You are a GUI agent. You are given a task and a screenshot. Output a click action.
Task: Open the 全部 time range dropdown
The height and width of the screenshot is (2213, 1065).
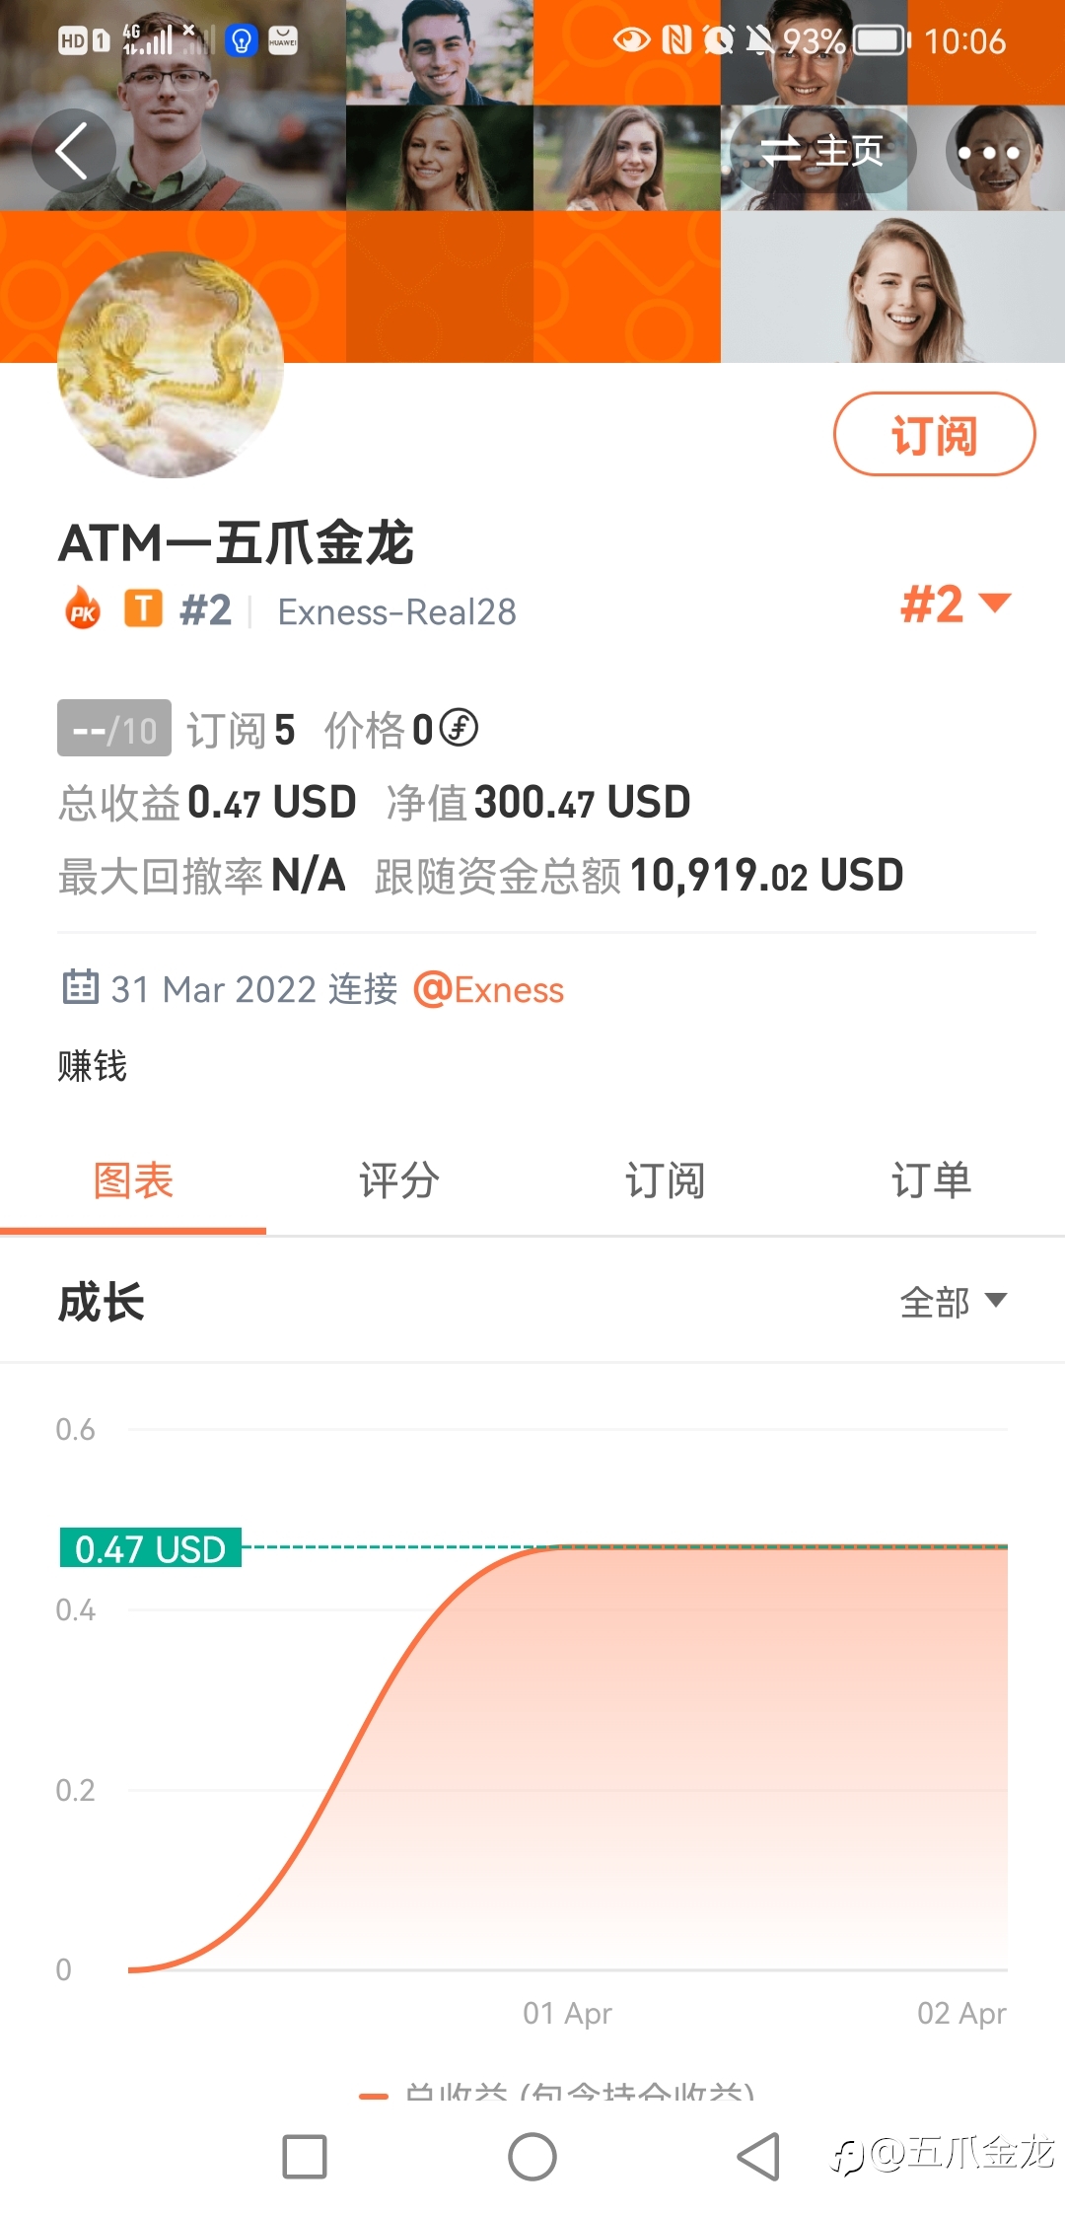(953, 1302)
